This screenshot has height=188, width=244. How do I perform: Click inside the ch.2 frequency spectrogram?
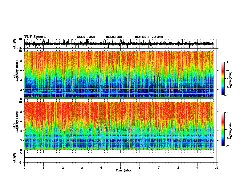119,126
